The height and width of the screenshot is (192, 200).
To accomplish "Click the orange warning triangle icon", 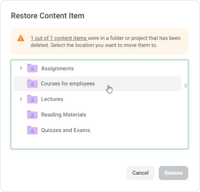I will click(21, 38).
